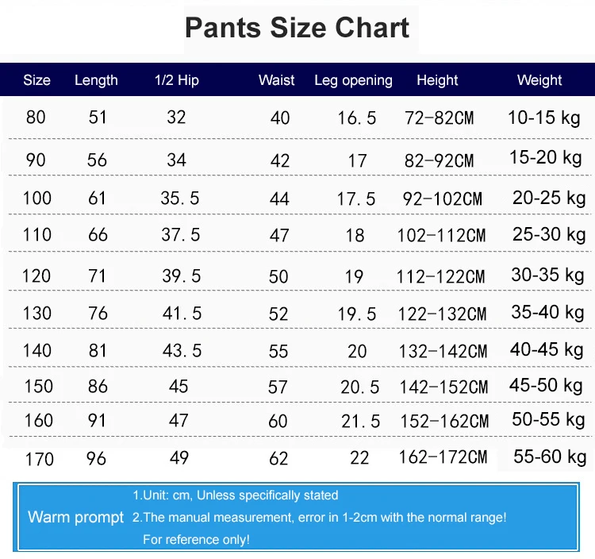
Task: Click the 162-172CM height value
Action: [443, 457]
